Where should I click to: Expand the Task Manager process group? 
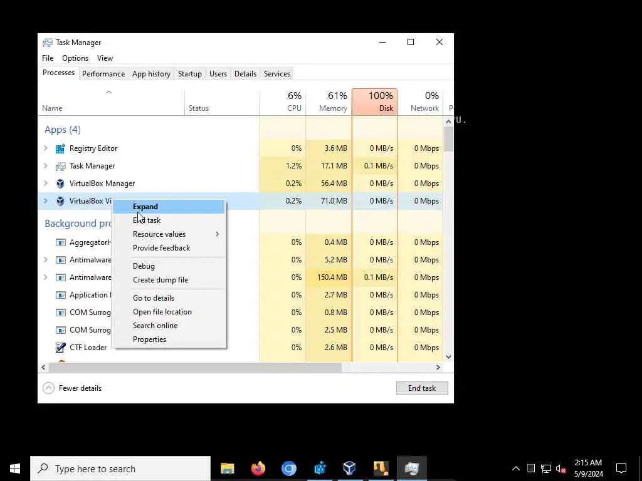(x=46, y=166)
